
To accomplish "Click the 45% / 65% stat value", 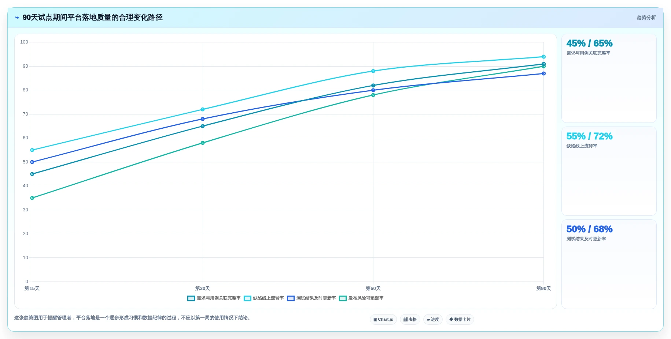I will pyautogui.click(x=589, y=44).
